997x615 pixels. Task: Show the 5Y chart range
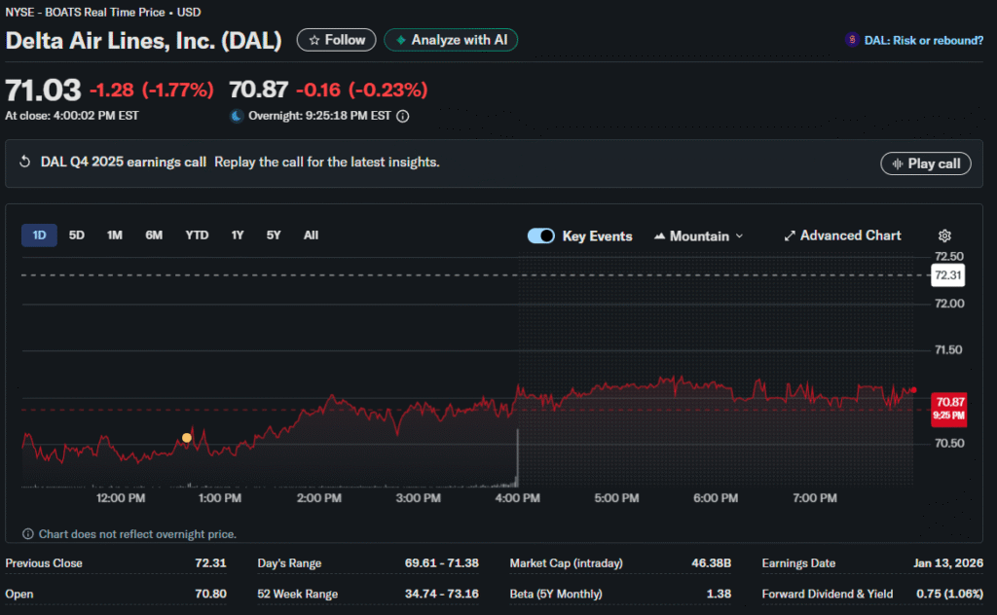point(274,235)
